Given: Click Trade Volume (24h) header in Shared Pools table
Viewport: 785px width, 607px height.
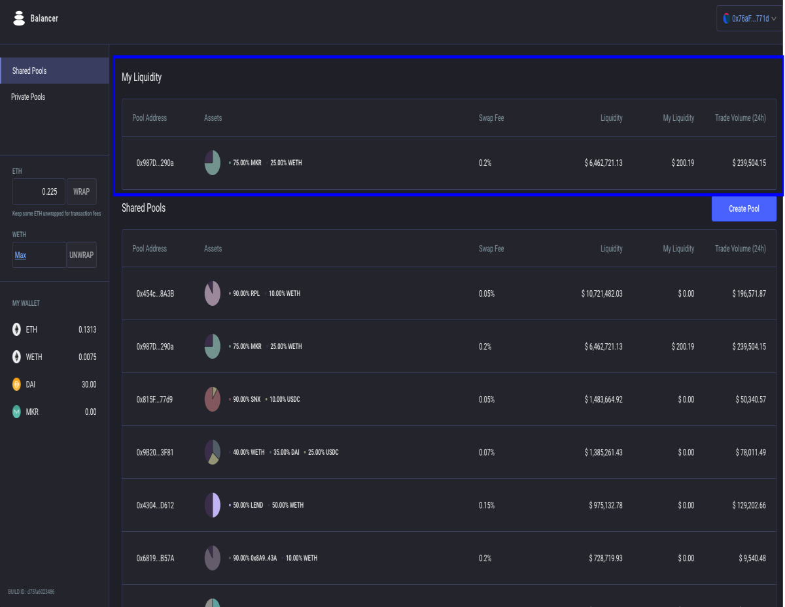Looking at the screenshot, I should pyautogui.click(x=741, y=248).
